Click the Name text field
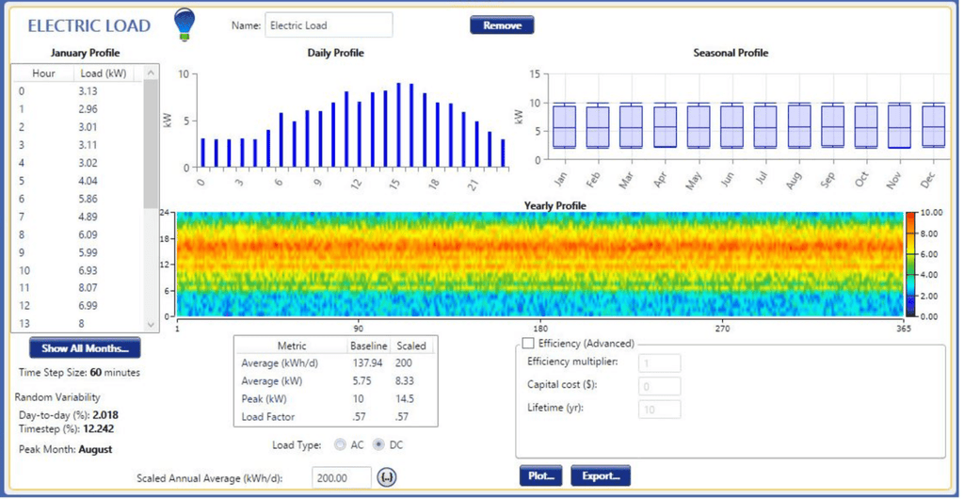Image resolution: width=964 pixels, height=499 pixels. click(x=329, y=25)
